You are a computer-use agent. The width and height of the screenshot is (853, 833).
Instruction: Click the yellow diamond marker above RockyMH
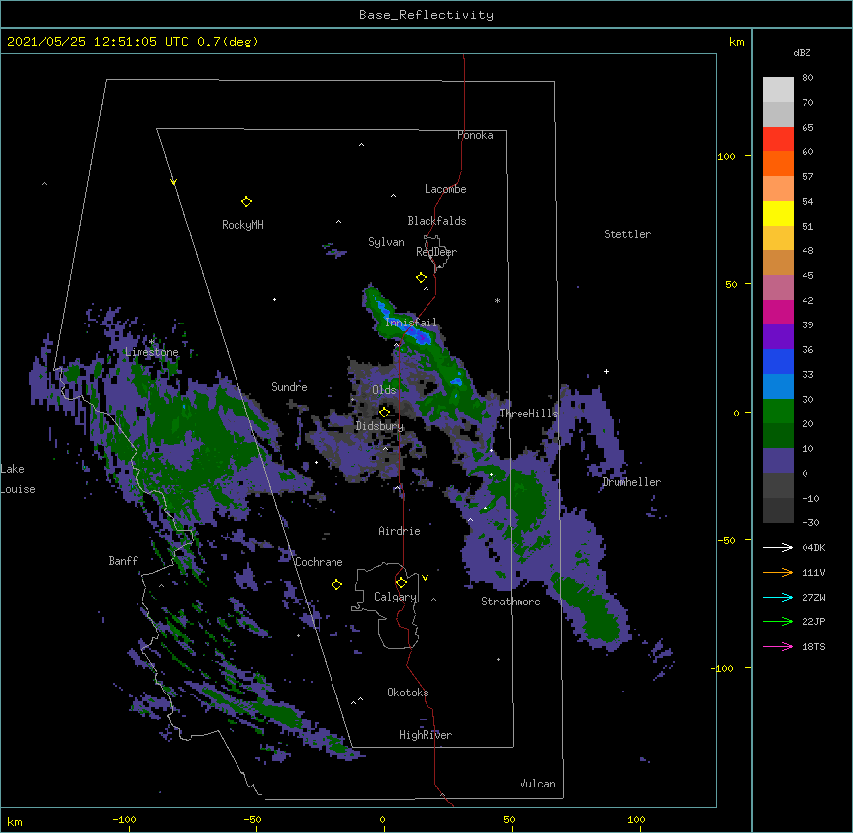coord(246,202)
